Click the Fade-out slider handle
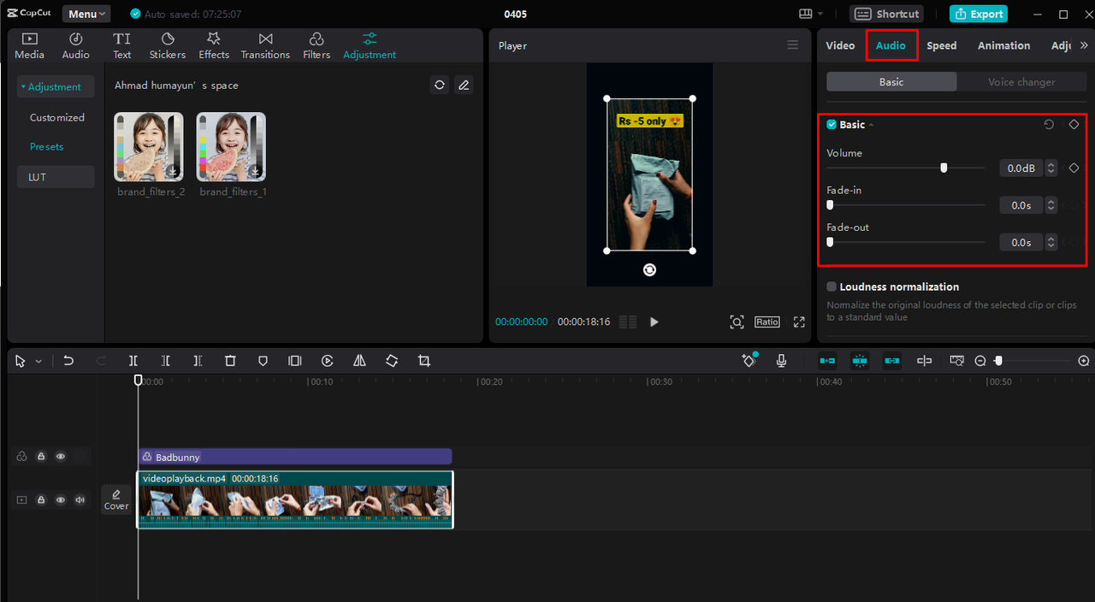Screen dimensions: 1095x602 click(x=830, y=242)
